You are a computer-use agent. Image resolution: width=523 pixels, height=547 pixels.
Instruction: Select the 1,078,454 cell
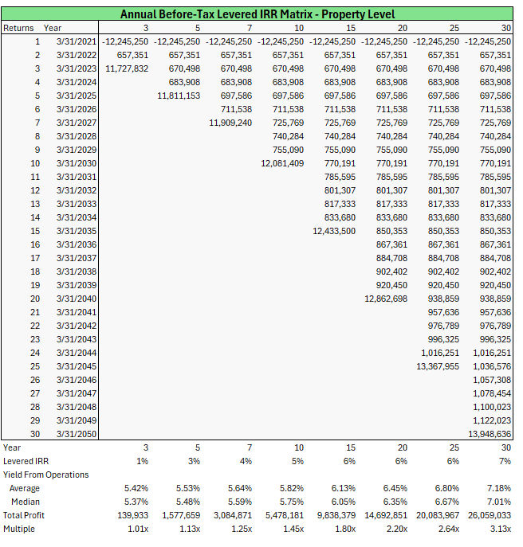point(492,393)
